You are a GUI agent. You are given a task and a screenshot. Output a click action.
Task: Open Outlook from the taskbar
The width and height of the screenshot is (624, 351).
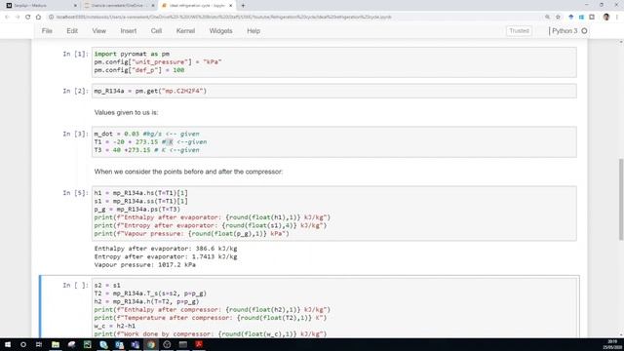click(119, 344)
